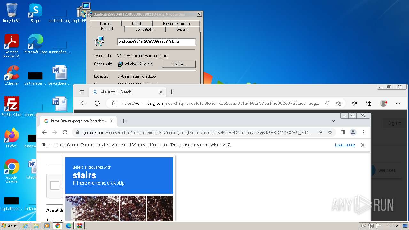
Task: Add Bing page to Edge favorites
Action: [338, 103]
